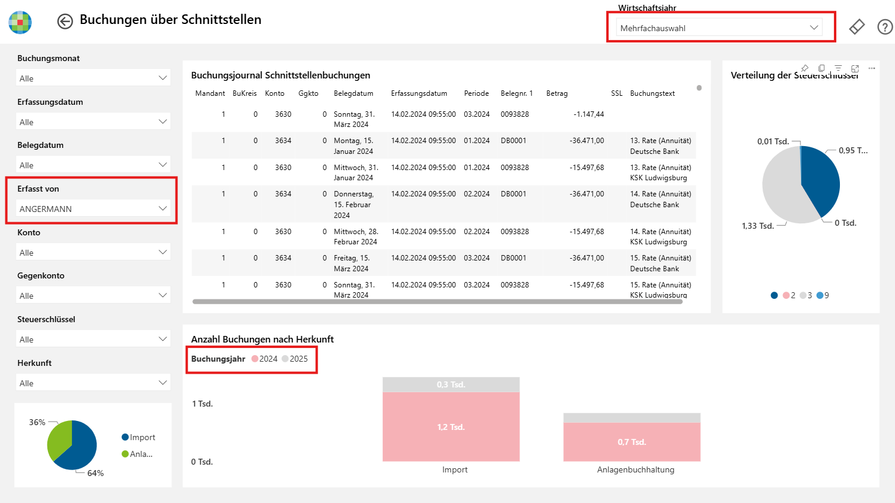The height and width of the screenshot is (503, 895).
Task: Click legend entry 3 in Steuerschlüssel chart
Action: tap(806, 295)
